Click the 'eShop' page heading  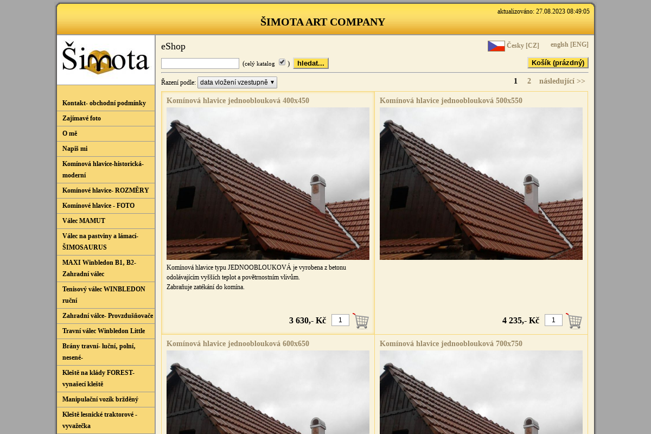tap(173, 47)
